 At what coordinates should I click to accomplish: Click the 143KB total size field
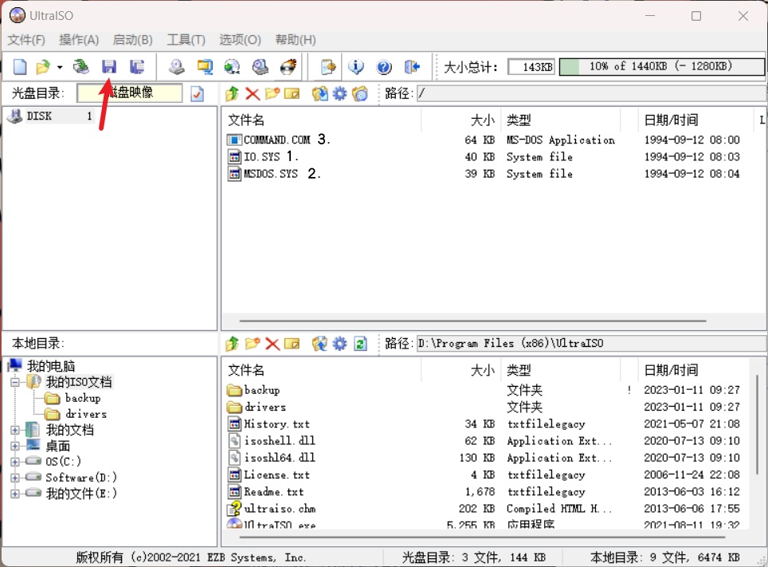[x=531, y=67]
